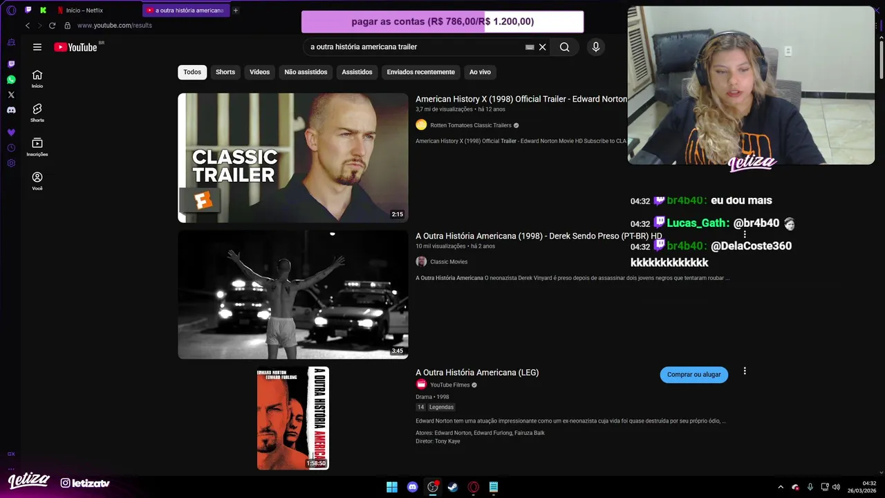Open Shorts in YouTube sidebar
The image size is (885, 498).
point(37,113)
